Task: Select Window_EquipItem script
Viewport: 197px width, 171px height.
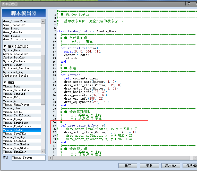Action: tap(22, 123)
